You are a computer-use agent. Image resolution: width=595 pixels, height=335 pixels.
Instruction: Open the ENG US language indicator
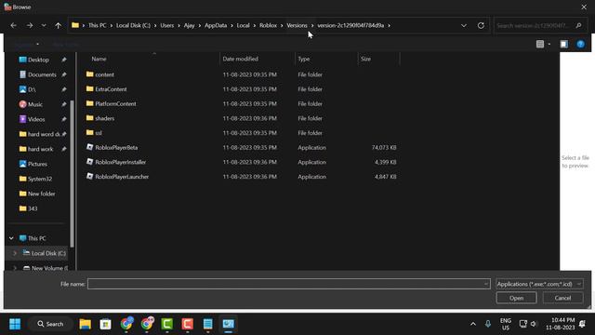click(506, 324)
